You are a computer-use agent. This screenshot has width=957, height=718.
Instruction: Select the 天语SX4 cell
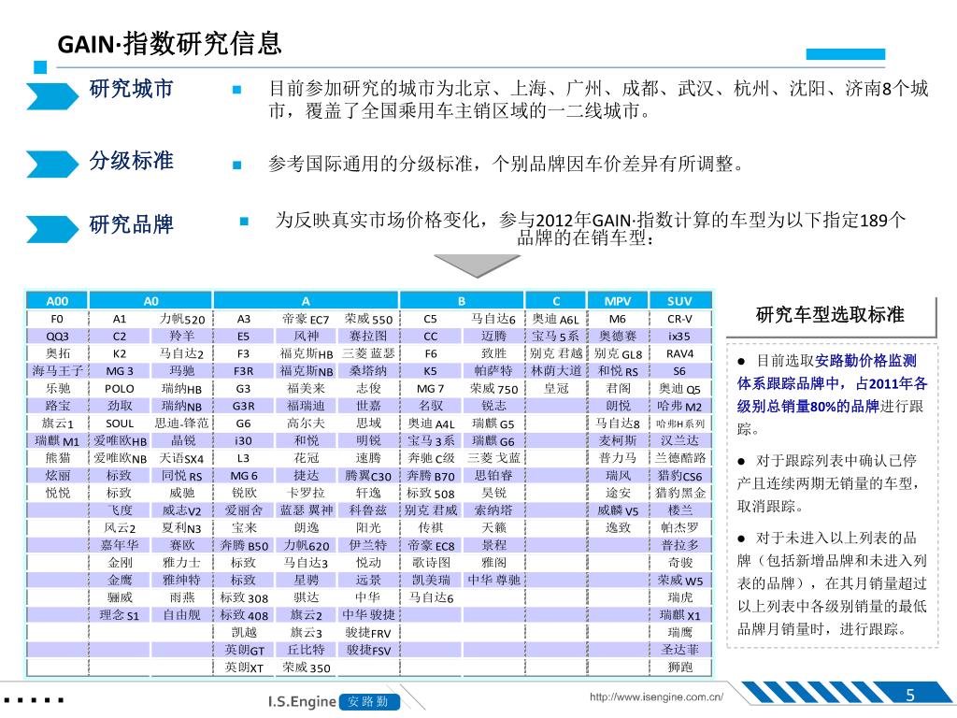tap(182, 458)
